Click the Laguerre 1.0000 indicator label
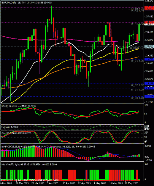The image size is (154, 186). pos(9,127)
